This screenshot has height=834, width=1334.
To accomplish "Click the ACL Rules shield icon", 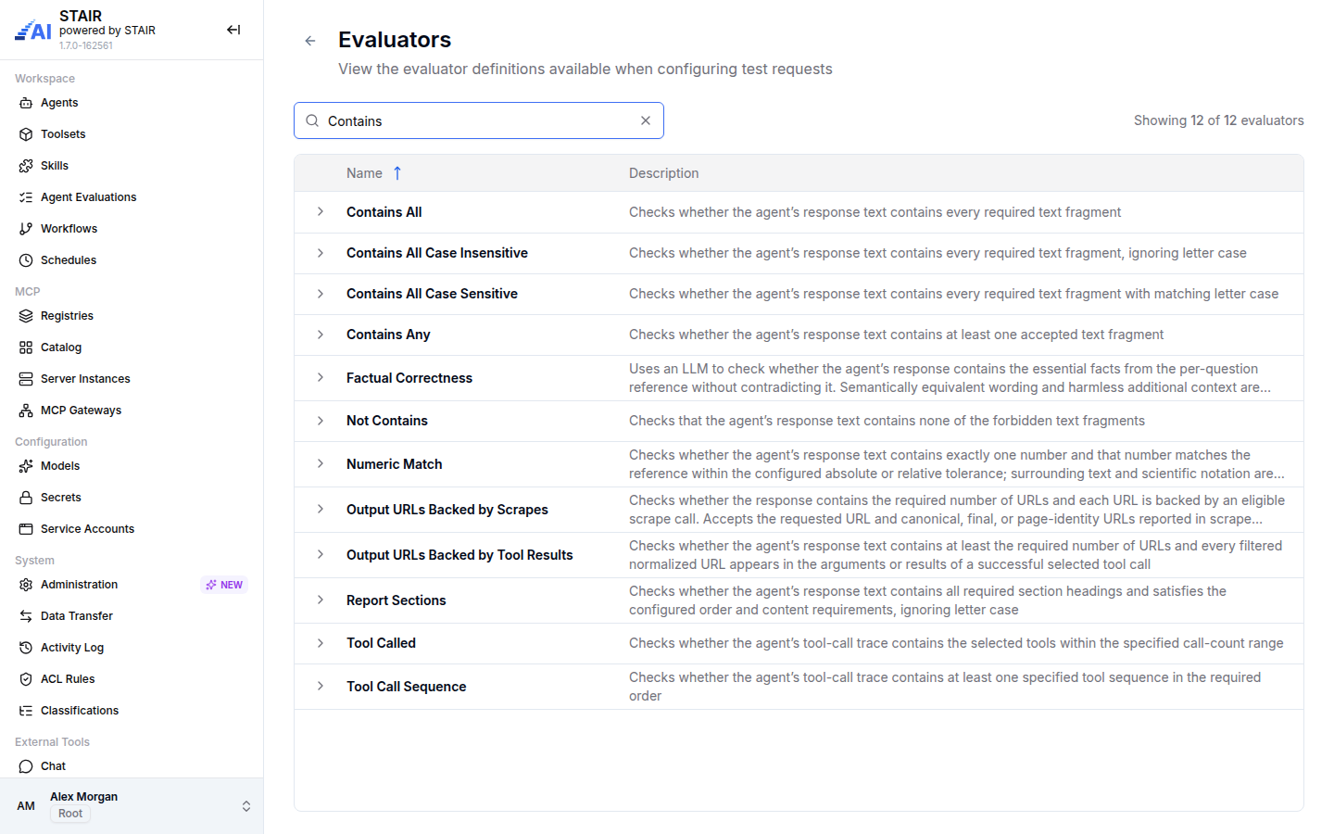I will tap(26, 679).
